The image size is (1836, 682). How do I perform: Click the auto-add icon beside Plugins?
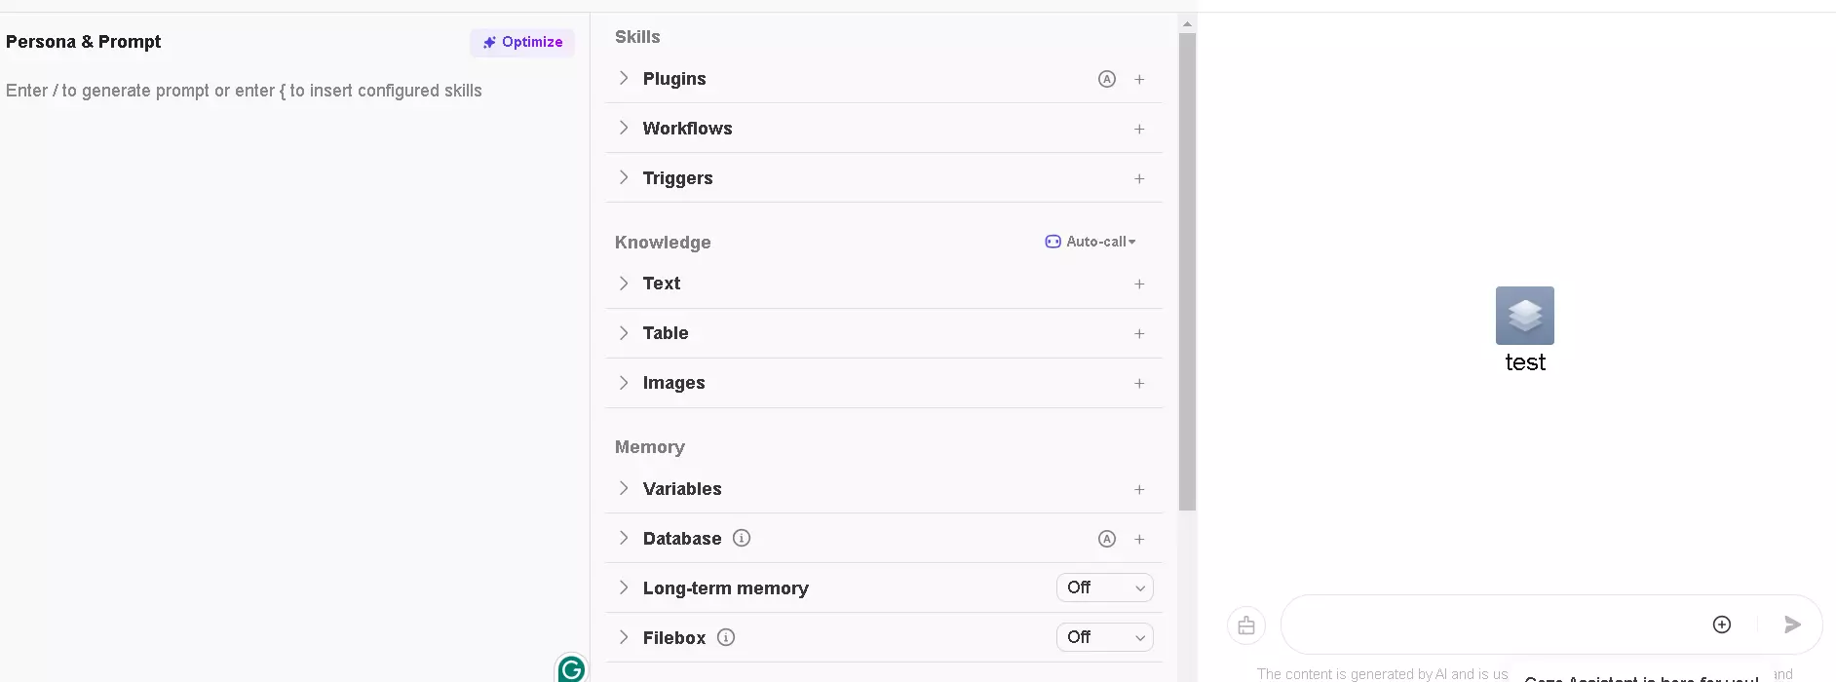[1107, 80]
